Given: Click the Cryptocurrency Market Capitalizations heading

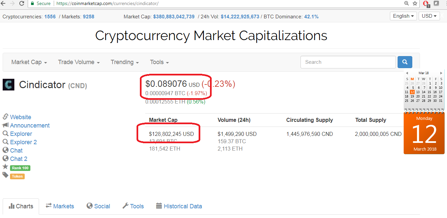Looking at the screenshot, I should 211,35.
